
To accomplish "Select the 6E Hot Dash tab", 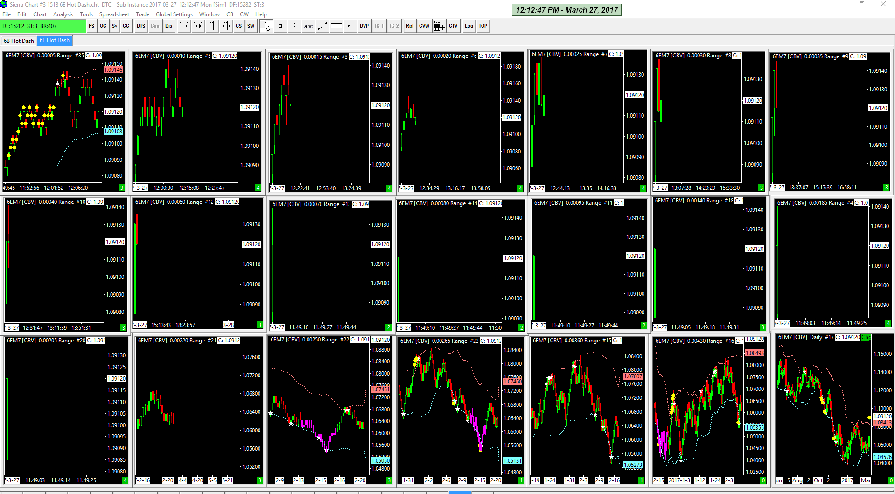I will (55, 41).
